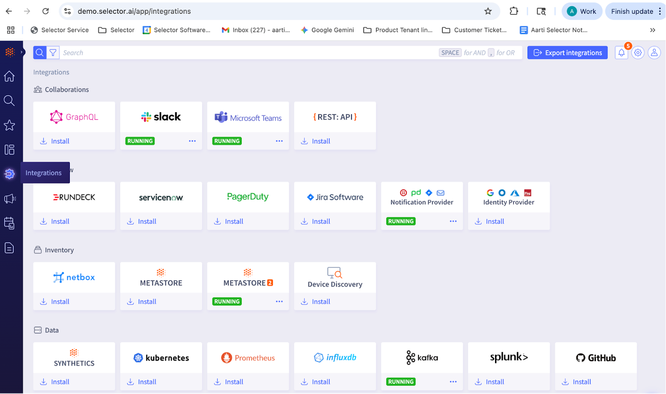Click the Search input field
The width and height of the screenshot is (666, 394).
pyautogui.click(x=249, y=52)
